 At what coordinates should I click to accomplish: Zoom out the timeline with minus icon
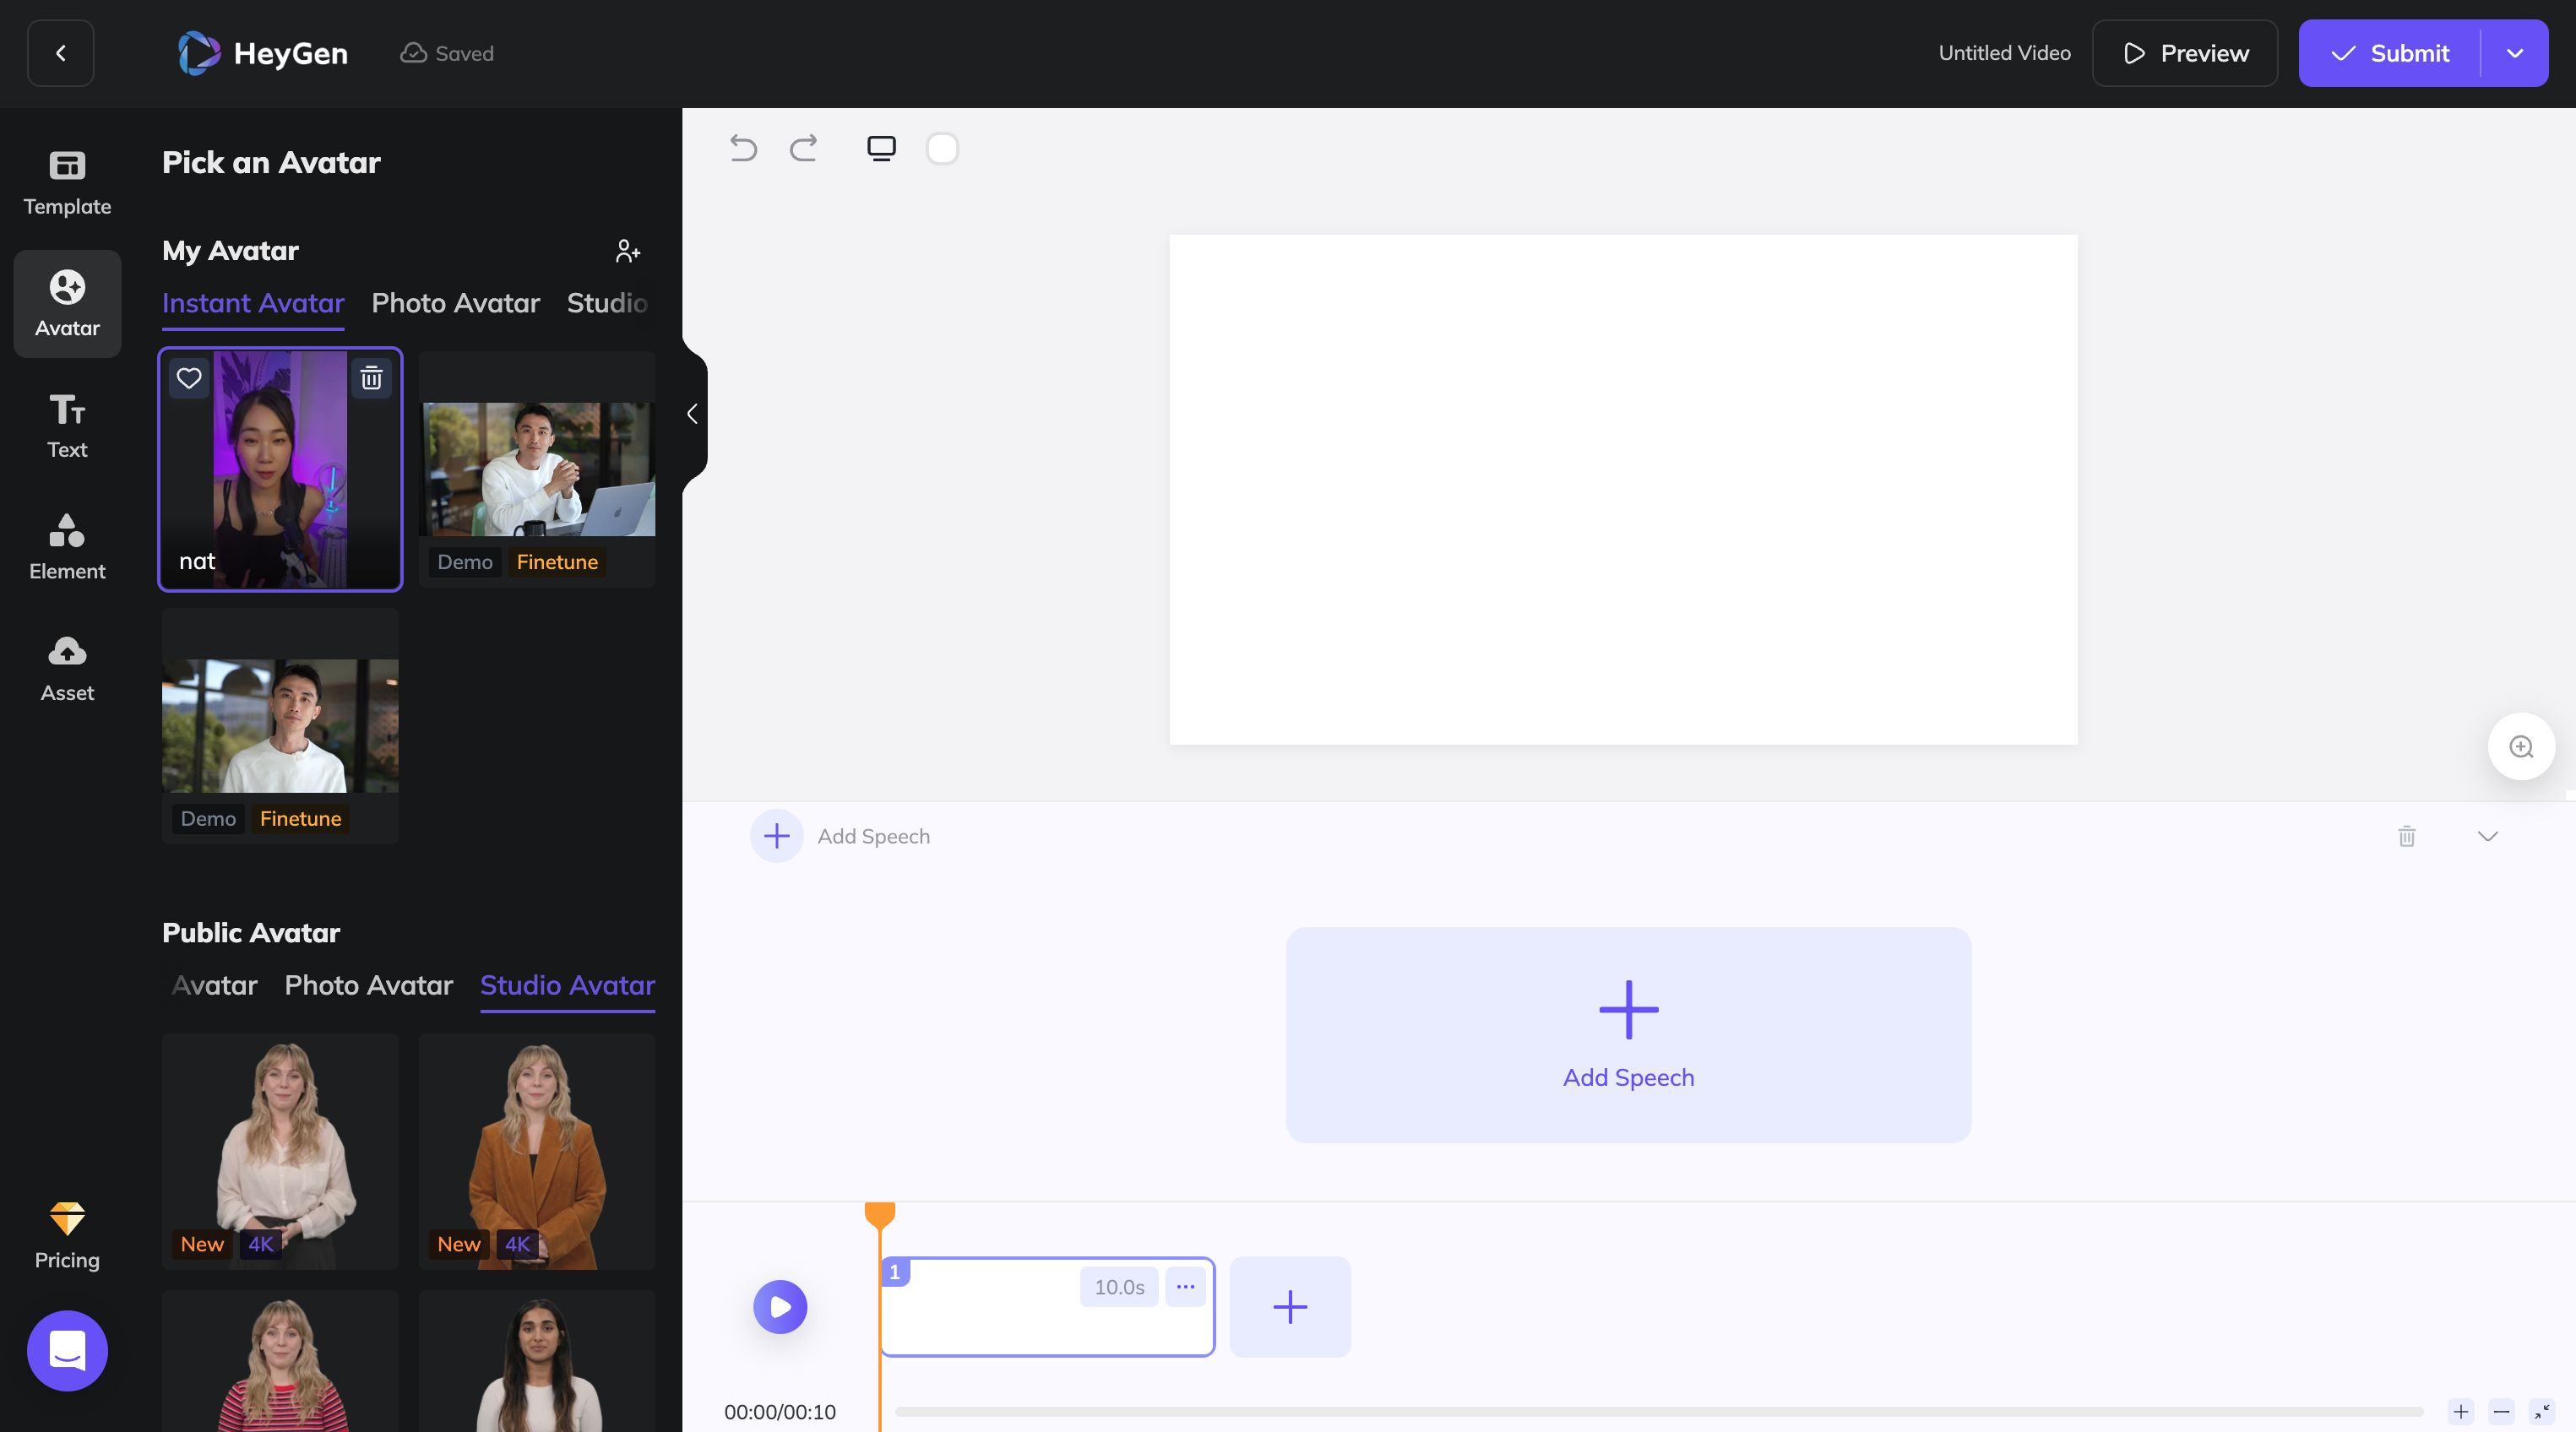[2501, 1411]
